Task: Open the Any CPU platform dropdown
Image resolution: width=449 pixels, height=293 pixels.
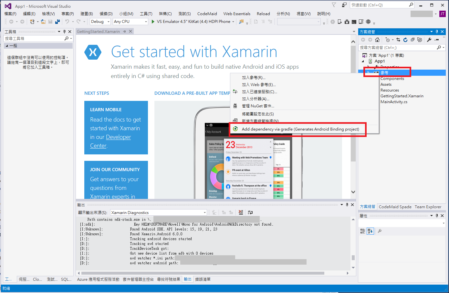Action: 131,22
